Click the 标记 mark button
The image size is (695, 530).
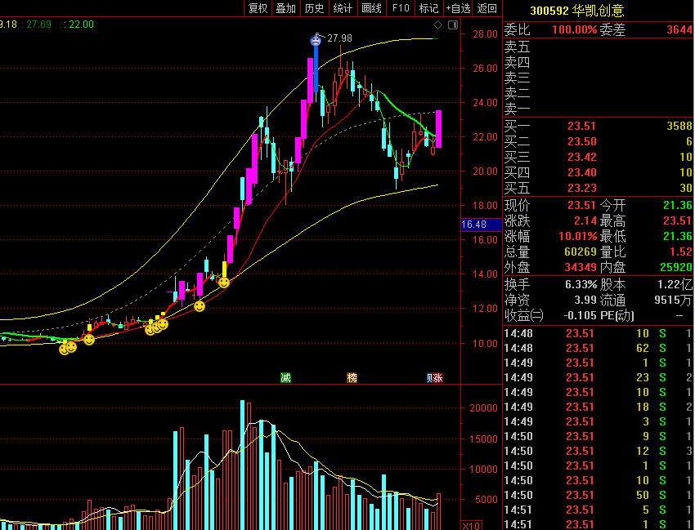click(428, 8)
